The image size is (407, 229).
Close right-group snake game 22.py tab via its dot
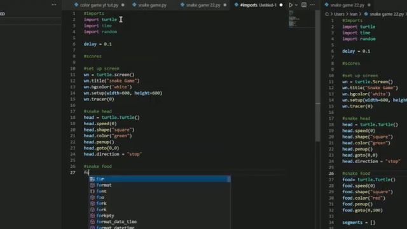pyautogui.click(x=369, y=5)
